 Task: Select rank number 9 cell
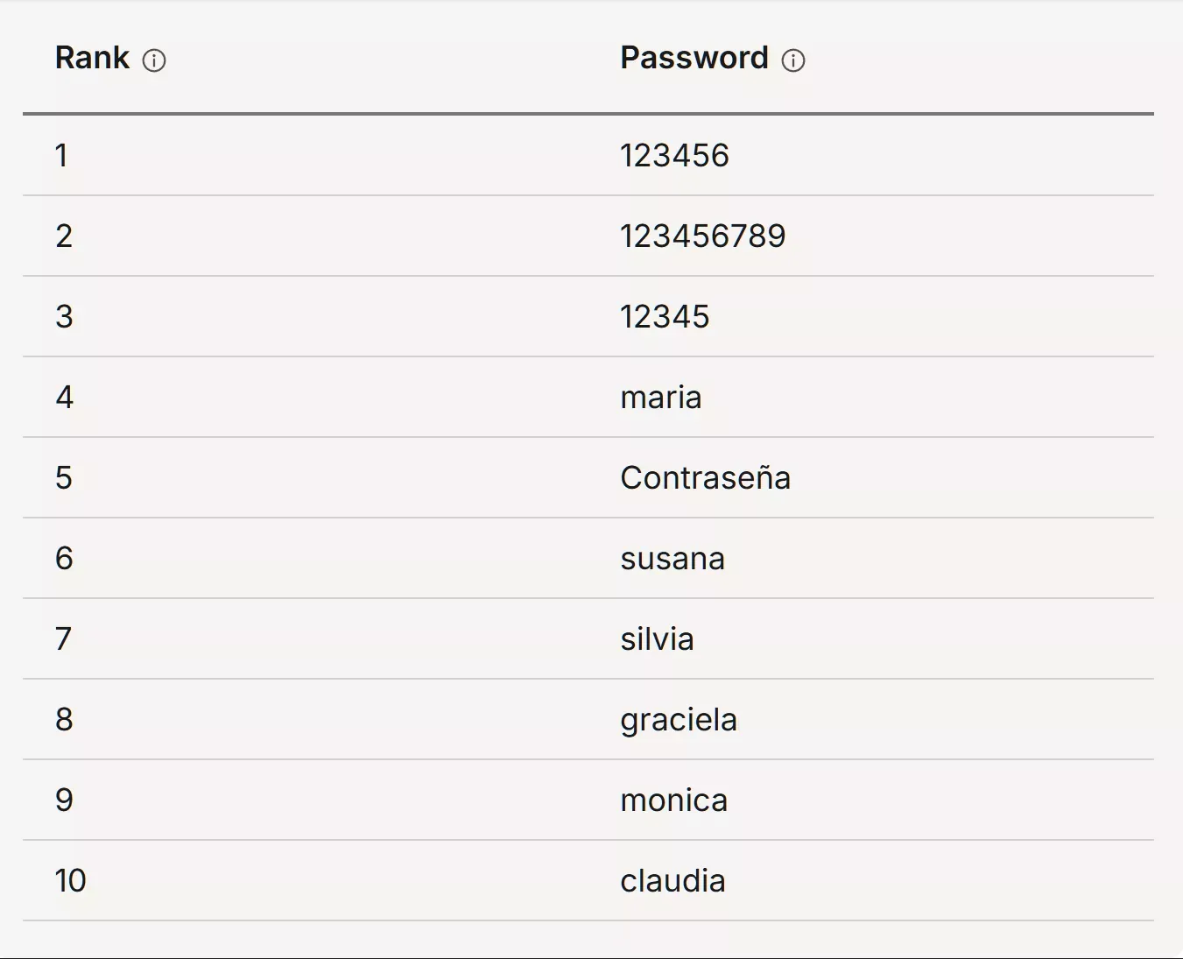click(64, 800)
